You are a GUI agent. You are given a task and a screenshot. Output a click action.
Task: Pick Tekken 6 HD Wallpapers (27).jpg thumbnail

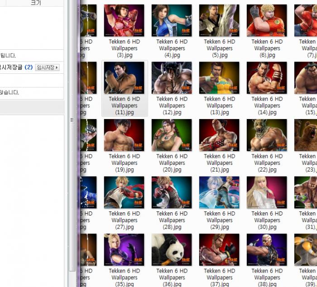[x=124, y=192]
